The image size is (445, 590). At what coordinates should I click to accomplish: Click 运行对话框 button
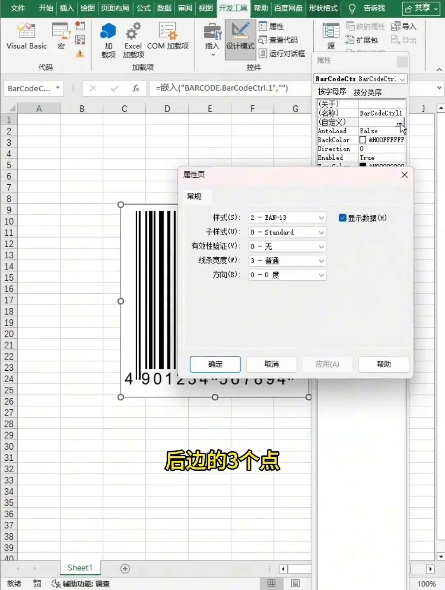[x=282, y=53]
